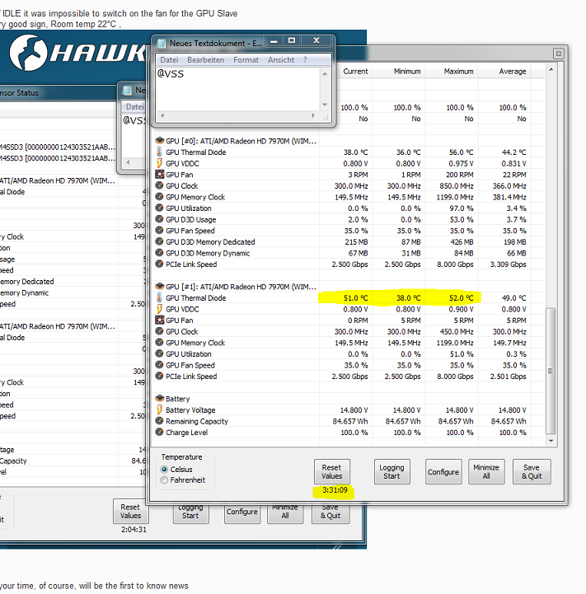Open Datei menu in front notepad
This screenshot has height=594, width=586.
click(169, 60)
